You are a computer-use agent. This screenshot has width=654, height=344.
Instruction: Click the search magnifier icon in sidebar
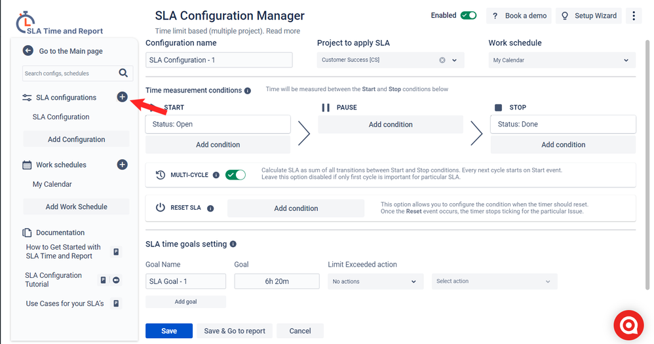pyautogui.click(x=123, y=73)
